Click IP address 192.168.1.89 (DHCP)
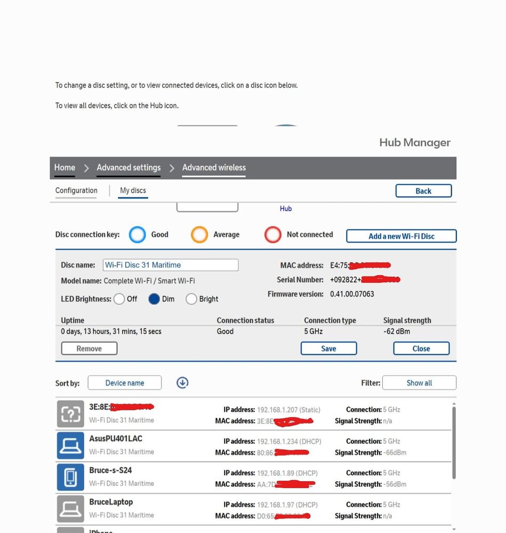 point(287,473)
